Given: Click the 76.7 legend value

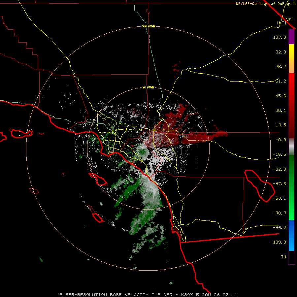Looking at the screenshot, I should point(281,66).
